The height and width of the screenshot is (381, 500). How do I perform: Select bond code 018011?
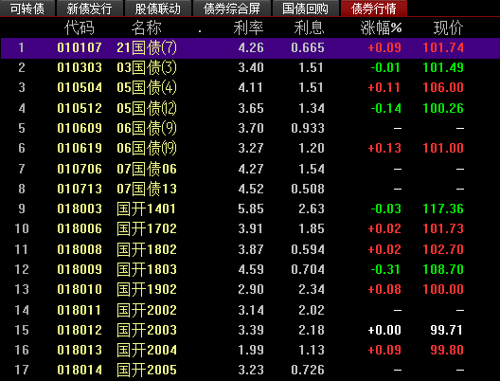[x=80, y=310]
